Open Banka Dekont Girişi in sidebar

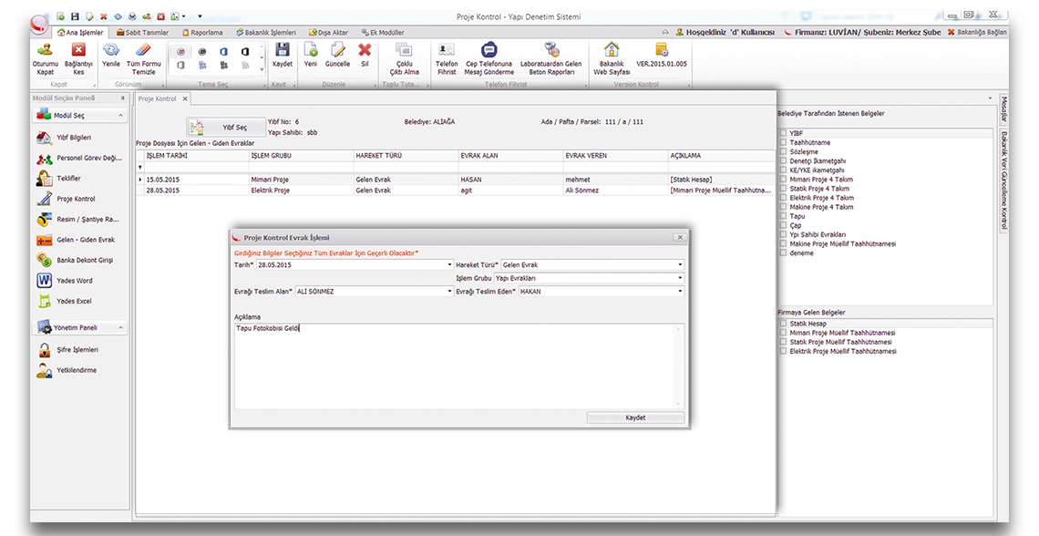(x=44, y=261)
